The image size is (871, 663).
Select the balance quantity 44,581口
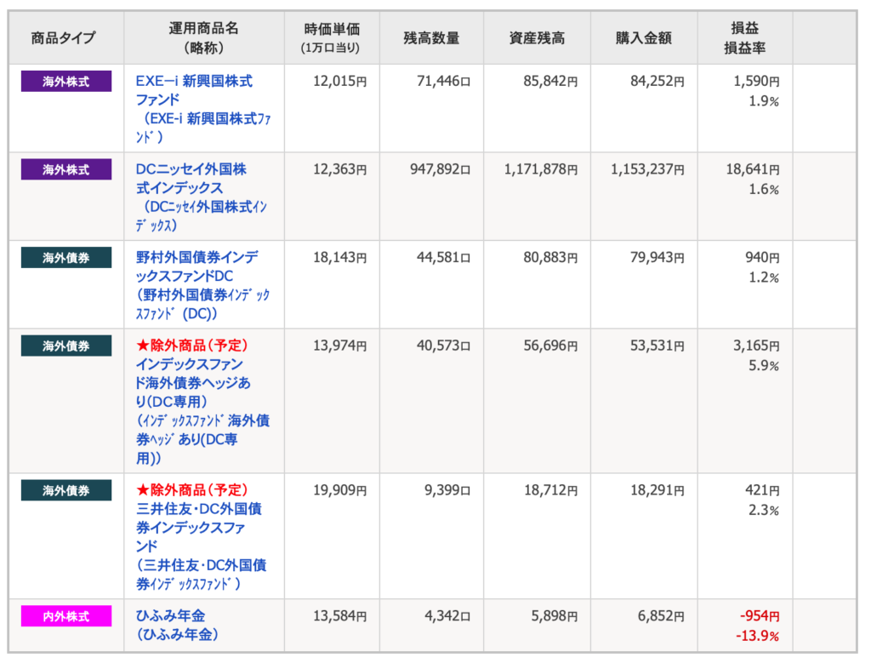pos(444,257)
